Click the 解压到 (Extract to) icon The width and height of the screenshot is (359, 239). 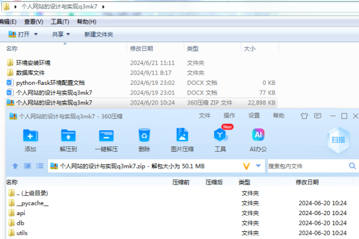tap(68, 136)
